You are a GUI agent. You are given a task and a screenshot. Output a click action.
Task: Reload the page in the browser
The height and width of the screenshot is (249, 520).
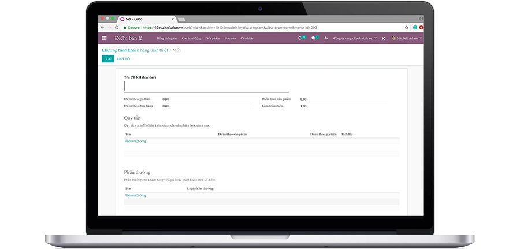[x=117, y=27]
